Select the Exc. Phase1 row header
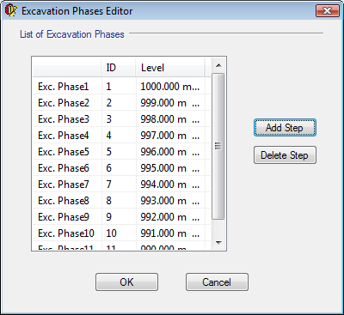This screenshot has width=344, height=315. pyautogui.click(x=67, y=87)
